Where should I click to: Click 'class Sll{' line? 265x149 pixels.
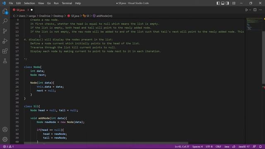(32, 106)
